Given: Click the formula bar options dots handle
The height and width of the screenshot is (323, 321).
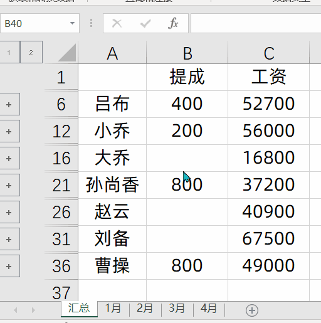Looking at the screenshot, I should click(x=91, y=23).
